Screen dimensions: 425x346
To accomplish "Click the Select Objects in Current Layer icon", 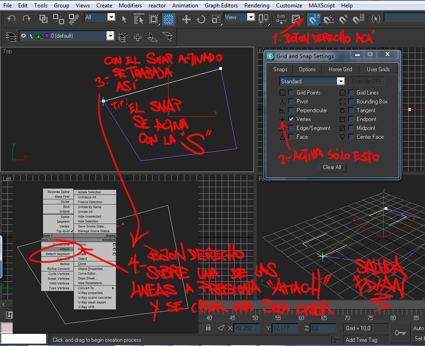I will (153, 37).
